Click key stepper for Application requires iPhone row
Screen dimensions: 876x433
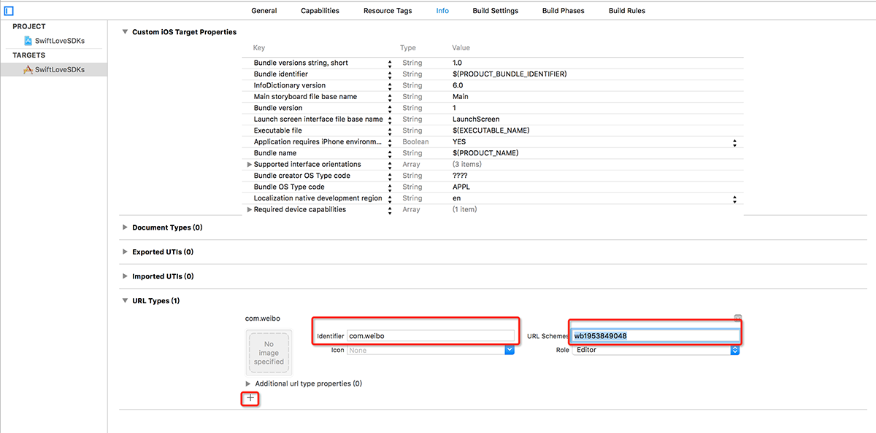pos(390,142)
